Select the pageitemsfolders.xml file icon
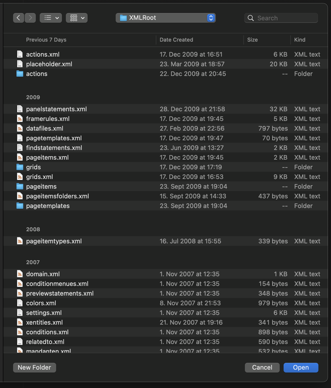The height and width of the screenshot is (388, 331). coord(20,196)
